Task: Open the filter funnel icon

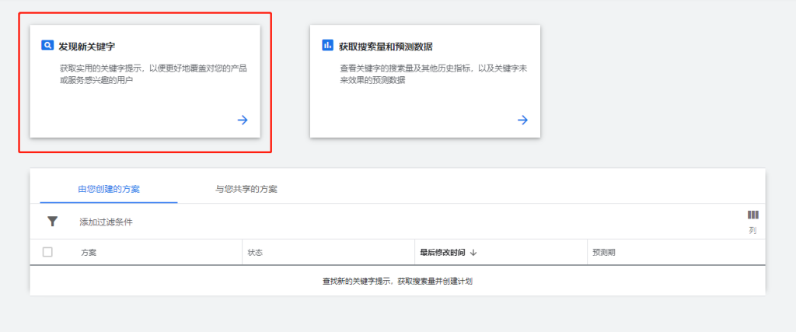Action: pyautogui.click(x=52, y=222)
